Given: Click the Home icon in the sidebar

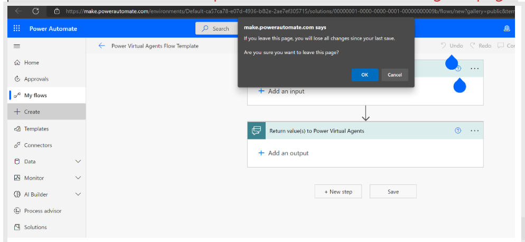Looking at the screenshot, I should pos(17,63).
